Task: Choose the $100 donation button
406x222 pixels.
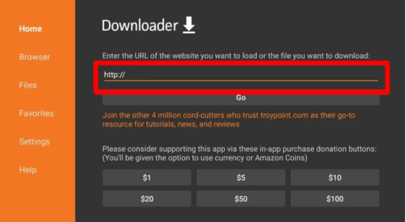Action: [335, 199]
